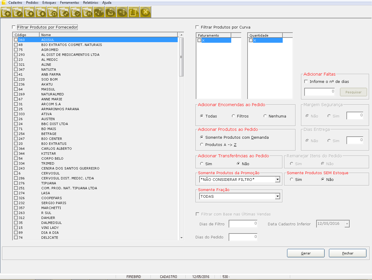Open the Estoques menu
The height and width of the screenshot is (280, 372).
[x=49, y=3]
